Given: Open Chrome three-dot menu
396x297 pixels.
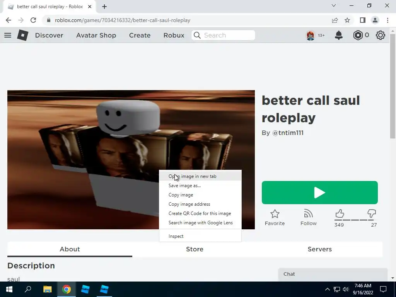Looking at the screenshot, I should (387, 20).
